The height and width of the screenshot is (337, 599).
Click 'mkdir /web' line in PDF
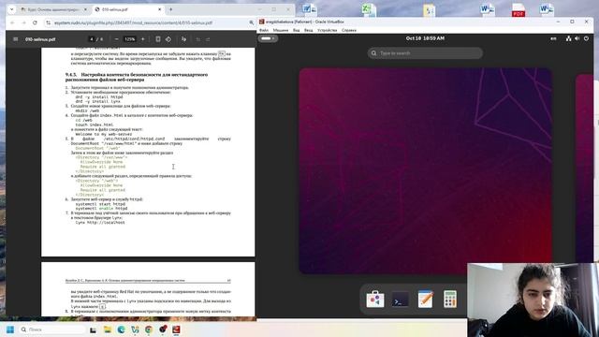pos(87,110)
